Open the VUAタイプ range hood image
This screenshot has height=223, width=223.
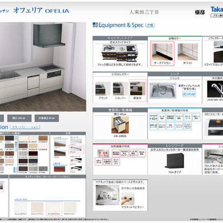pos(174,161)
